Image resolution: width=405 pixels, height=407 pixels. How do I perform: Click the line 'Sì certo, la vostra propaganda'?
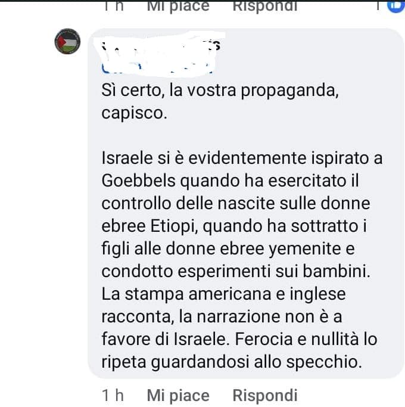[220, 91]
